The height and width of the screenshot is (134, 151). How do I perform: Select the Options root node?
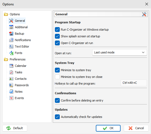(15, 14)
